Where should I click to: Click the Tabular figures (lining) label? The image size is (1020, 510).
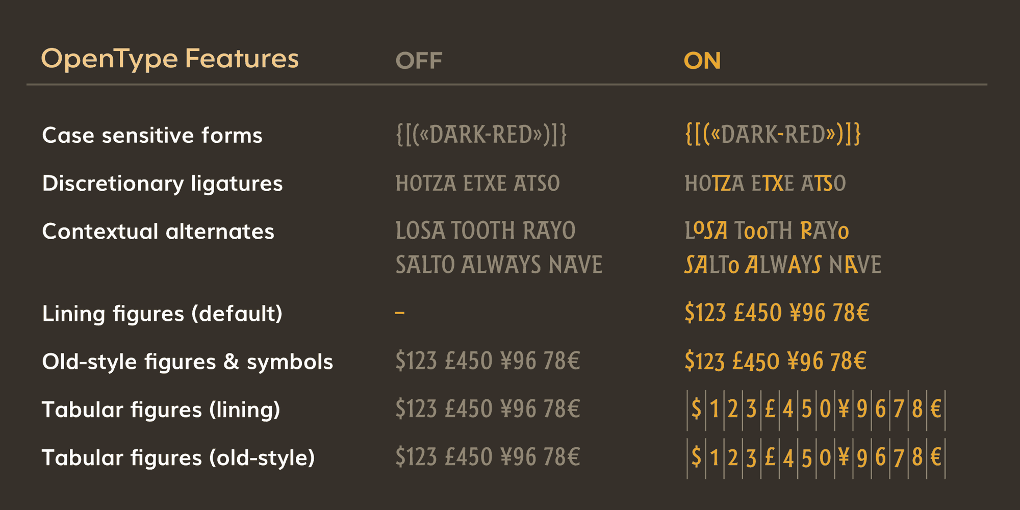(161, 410)
